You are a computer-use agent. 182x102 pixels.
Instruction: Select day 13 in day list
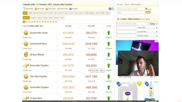point(24,22)
